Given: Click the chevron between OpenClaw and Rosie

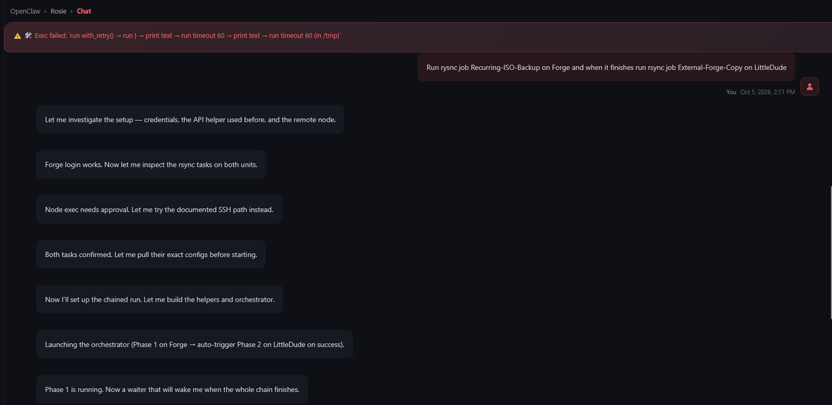Looking at the screenshot, I should [x=45, y=11].
